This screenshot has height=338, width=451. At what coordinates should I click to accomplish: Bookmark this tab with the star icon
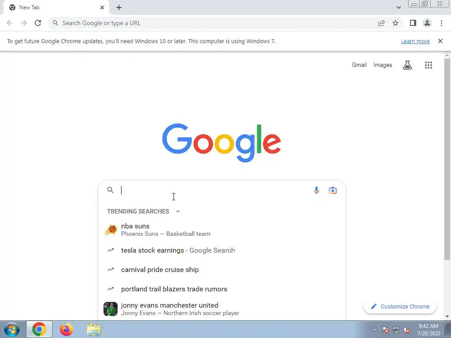(x=396, y=23)
